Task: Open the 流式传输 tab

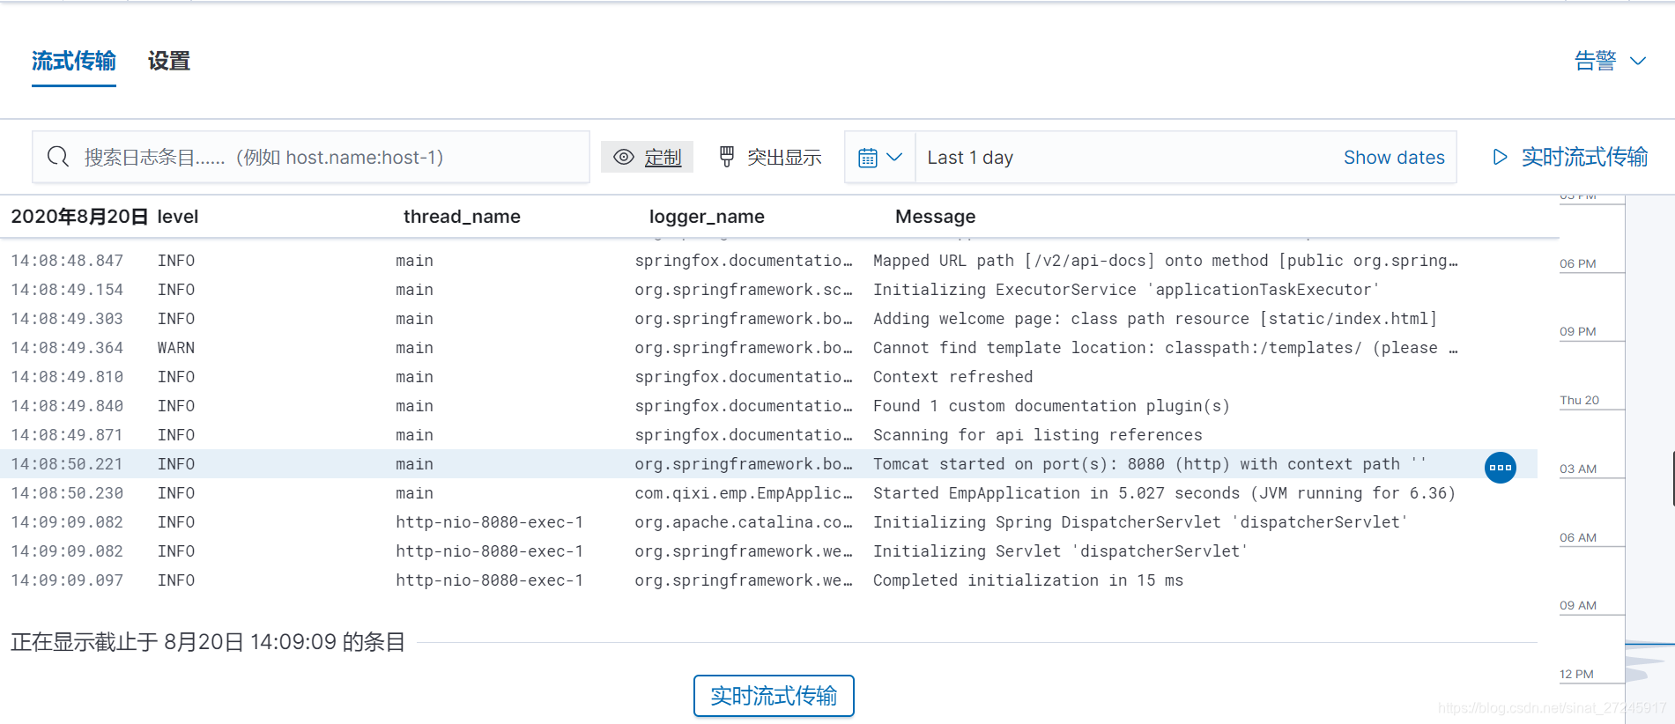Action: tap(74, 61)
